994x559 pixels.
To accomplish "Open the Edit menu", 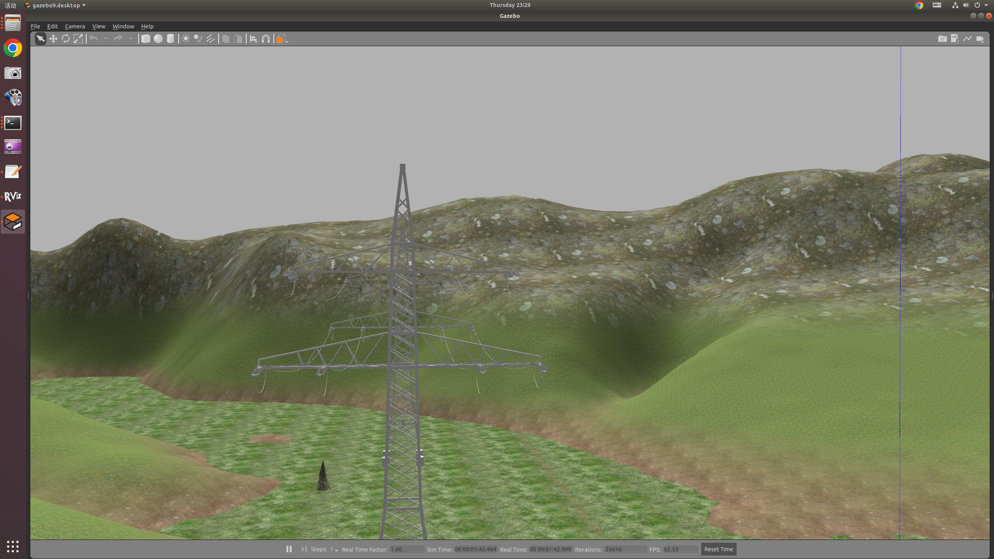I will [x=52, y=26].
